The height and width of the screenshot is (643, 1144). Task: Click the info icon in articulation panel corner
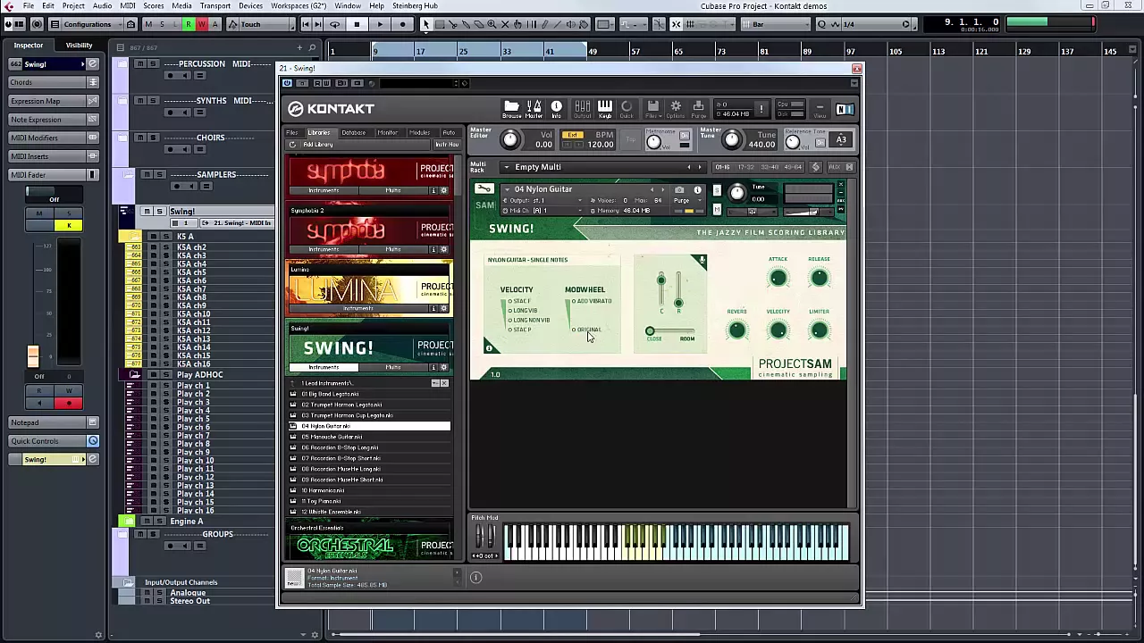click(x=489, y=347)
